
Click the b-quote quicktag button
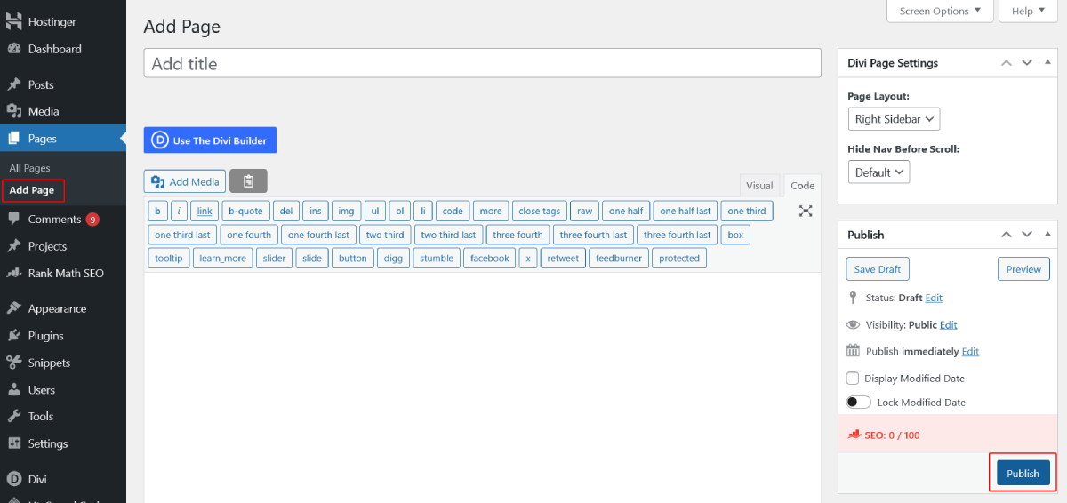pyautogui.click(x=245, y=211)
